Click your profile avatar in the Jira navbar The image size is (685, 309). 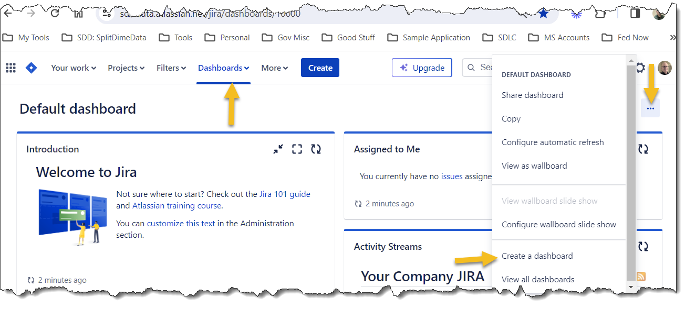(x=665, y=68)
